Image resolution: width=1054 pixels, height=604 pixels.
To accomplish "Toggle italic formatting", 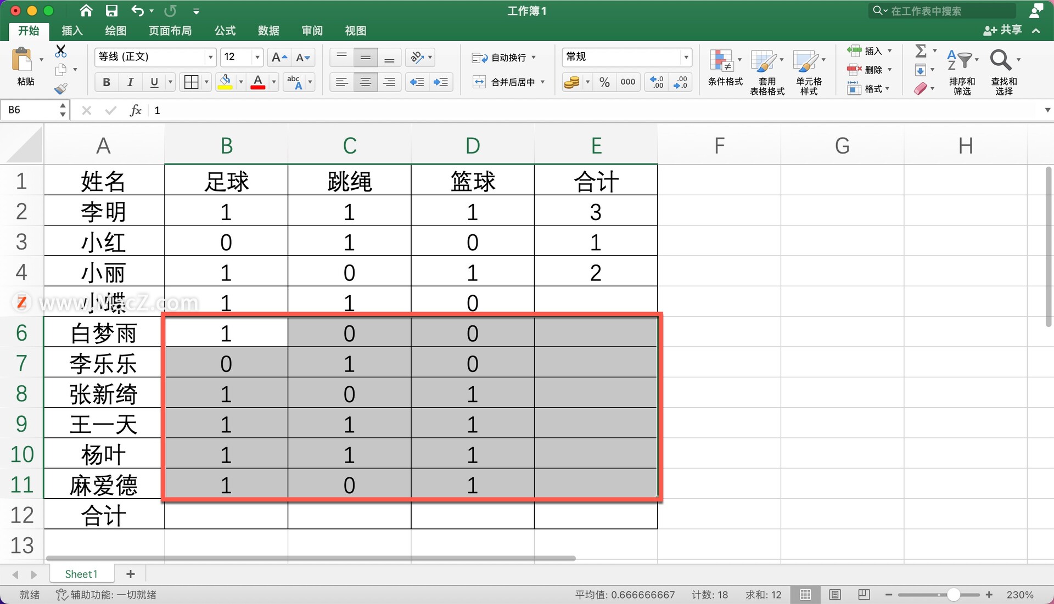I will (130, 82).
